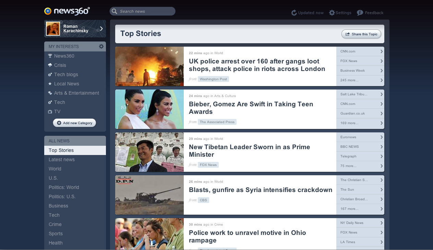Open Teen Awards story thumbnail

pyautogui.click(x=149, y=109)
